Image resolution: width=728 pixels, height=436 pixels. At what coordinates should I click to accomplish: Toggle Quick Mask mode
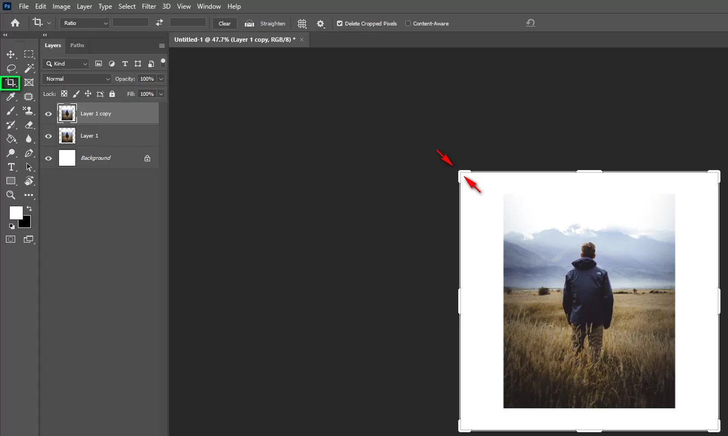pos(11,239)
